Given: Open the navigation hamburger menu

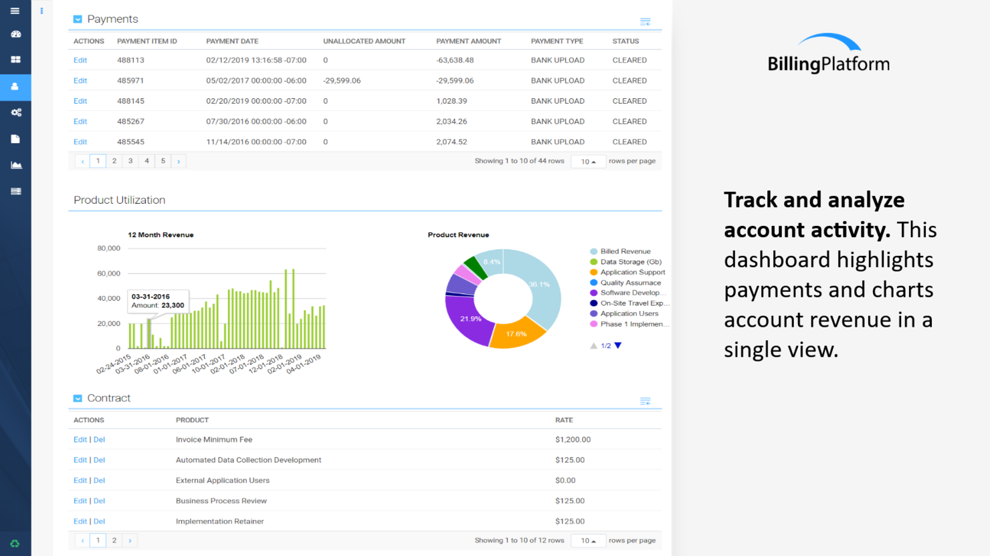Looking at the screenshot, I should [15, 11].
